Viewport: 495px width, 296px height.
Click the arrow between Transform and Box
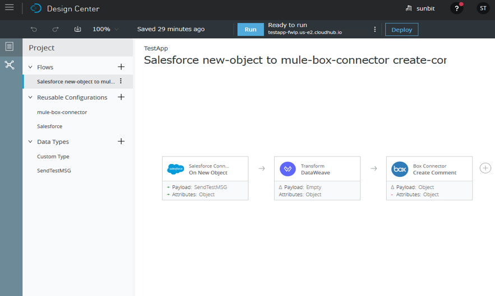(x=374, y=168)
